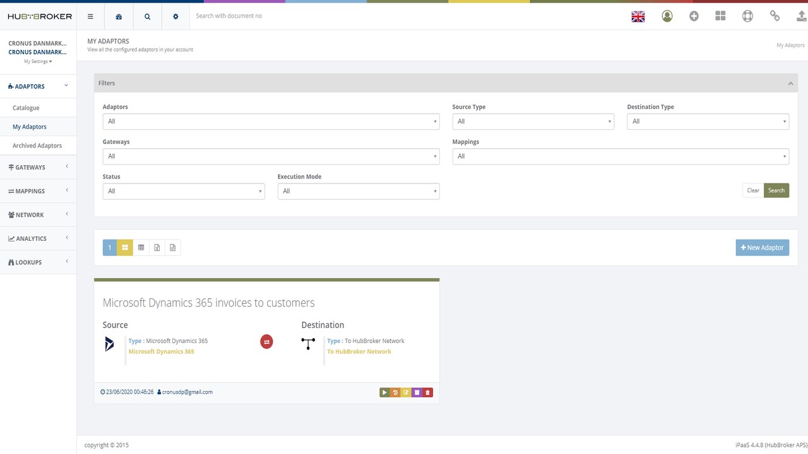Image resolution: width=808 pixels, height=454 pixels.
Task: Open the Execution Mode dropdown
Action: tap(359, 191)
